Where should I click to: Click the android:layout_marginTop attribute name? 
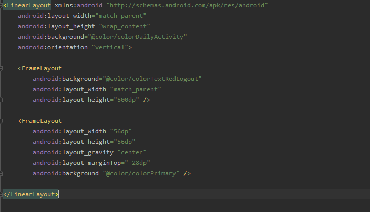pos(77,163)
